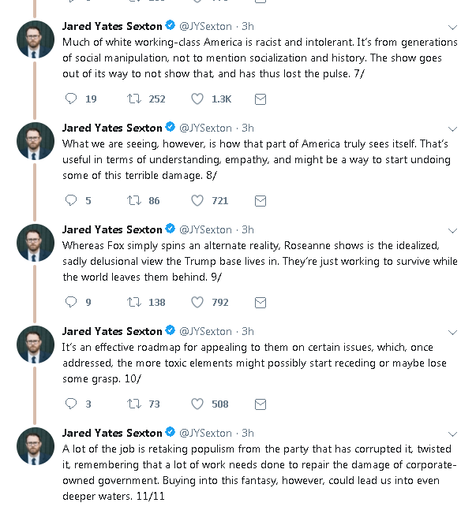Reply to the tweet ending in 7/

(71, 99)
